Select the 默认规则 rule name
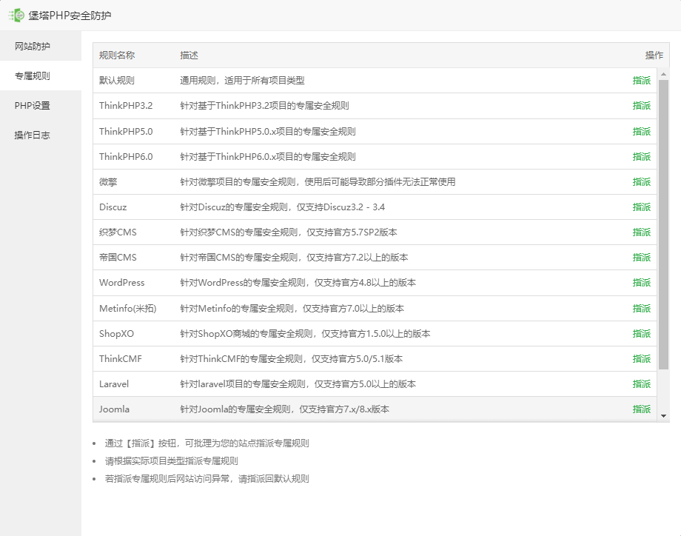This screenshot has height=536, width=681. coord(117,81)
